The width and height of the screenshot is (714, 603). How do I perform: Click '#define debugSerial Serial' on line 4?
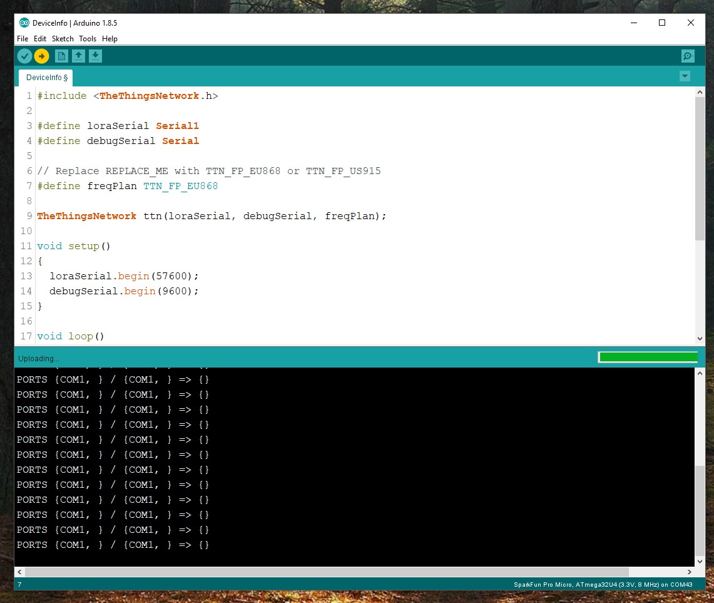click(x=118, y=141)
